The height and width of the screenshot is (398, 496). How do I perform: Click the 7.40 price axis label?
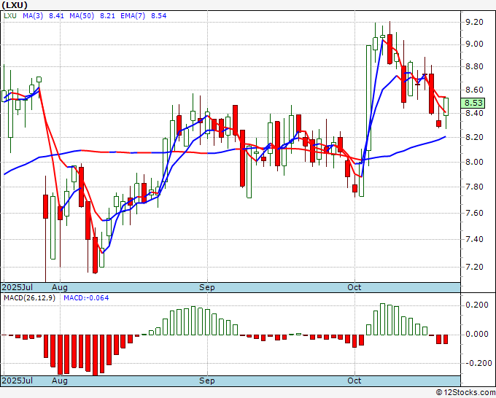[474, 239]
